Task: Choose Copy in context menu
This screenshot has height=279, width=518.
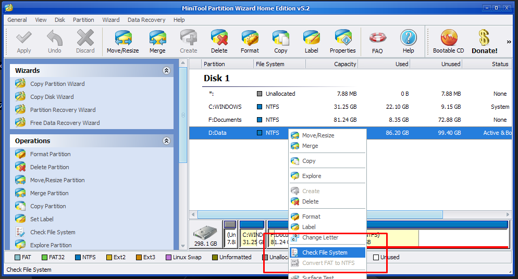Action: [x=328, y=161]
